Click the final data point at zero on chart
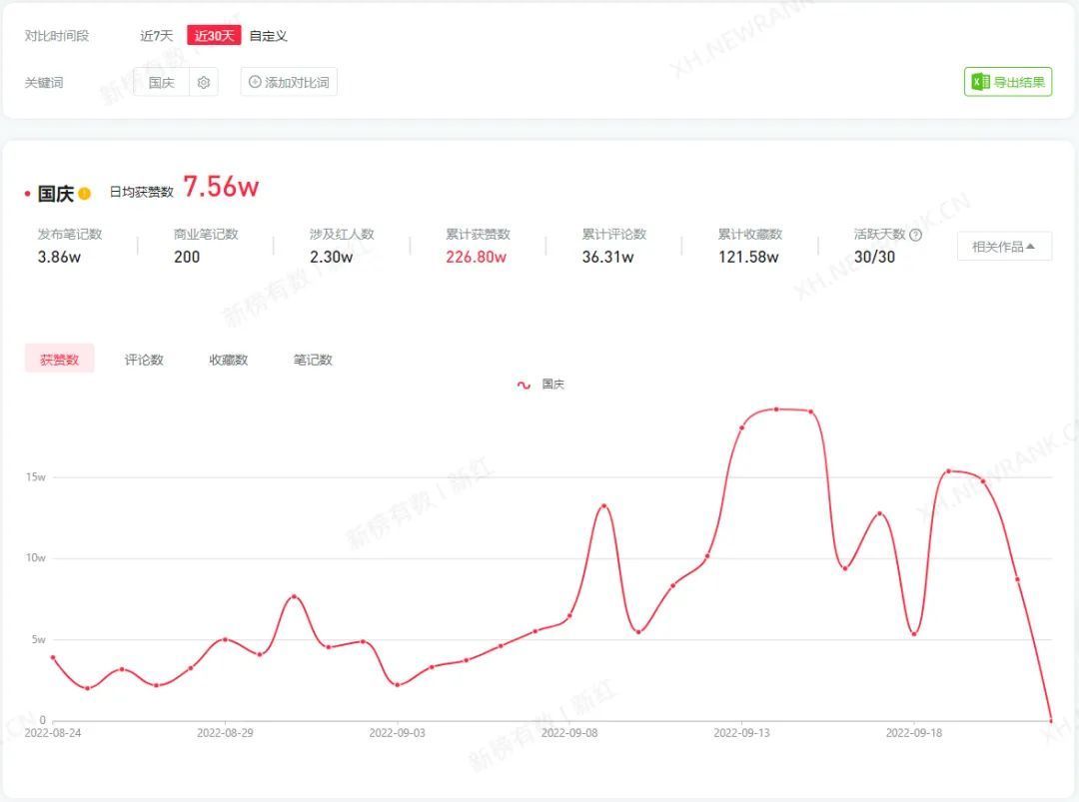 point(1051,719)
